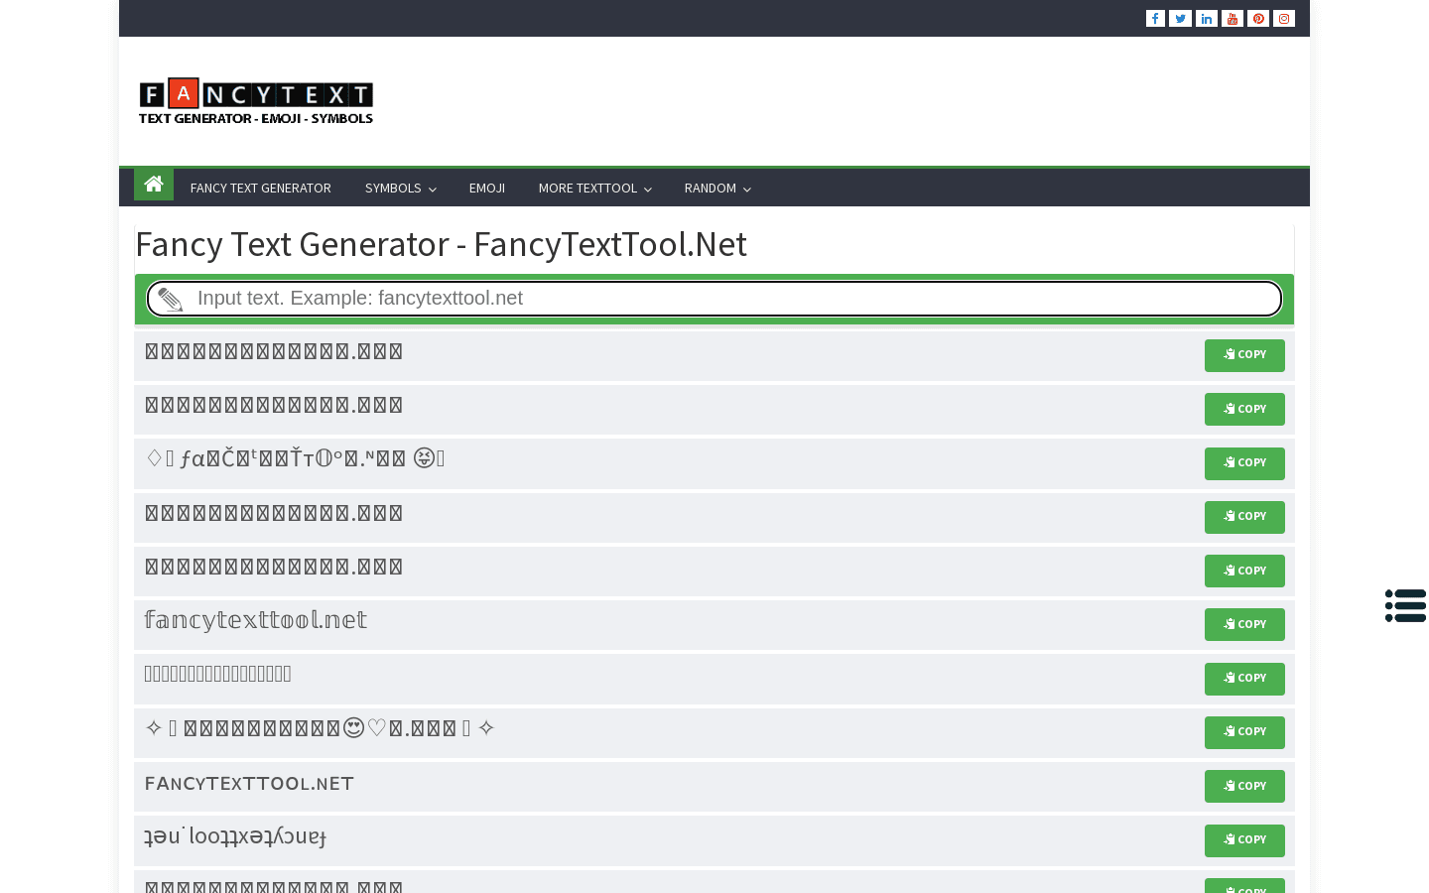
Task: Copy the heart-eyes emoji decorated text
Action: pos(1244,732)
